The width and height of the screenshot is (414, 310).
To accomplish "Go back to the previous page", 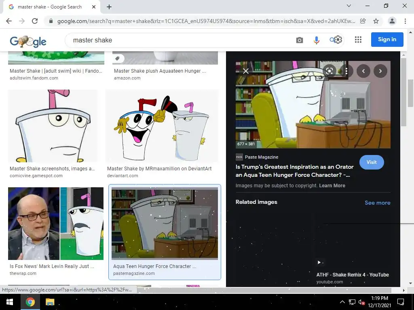I will point(9,21).
